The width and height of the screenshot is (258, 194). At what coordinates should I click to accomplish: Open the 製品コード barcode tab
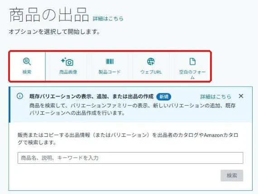(110, 66)
